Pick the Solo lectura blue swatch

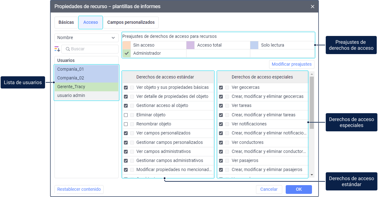pos(254,45)
